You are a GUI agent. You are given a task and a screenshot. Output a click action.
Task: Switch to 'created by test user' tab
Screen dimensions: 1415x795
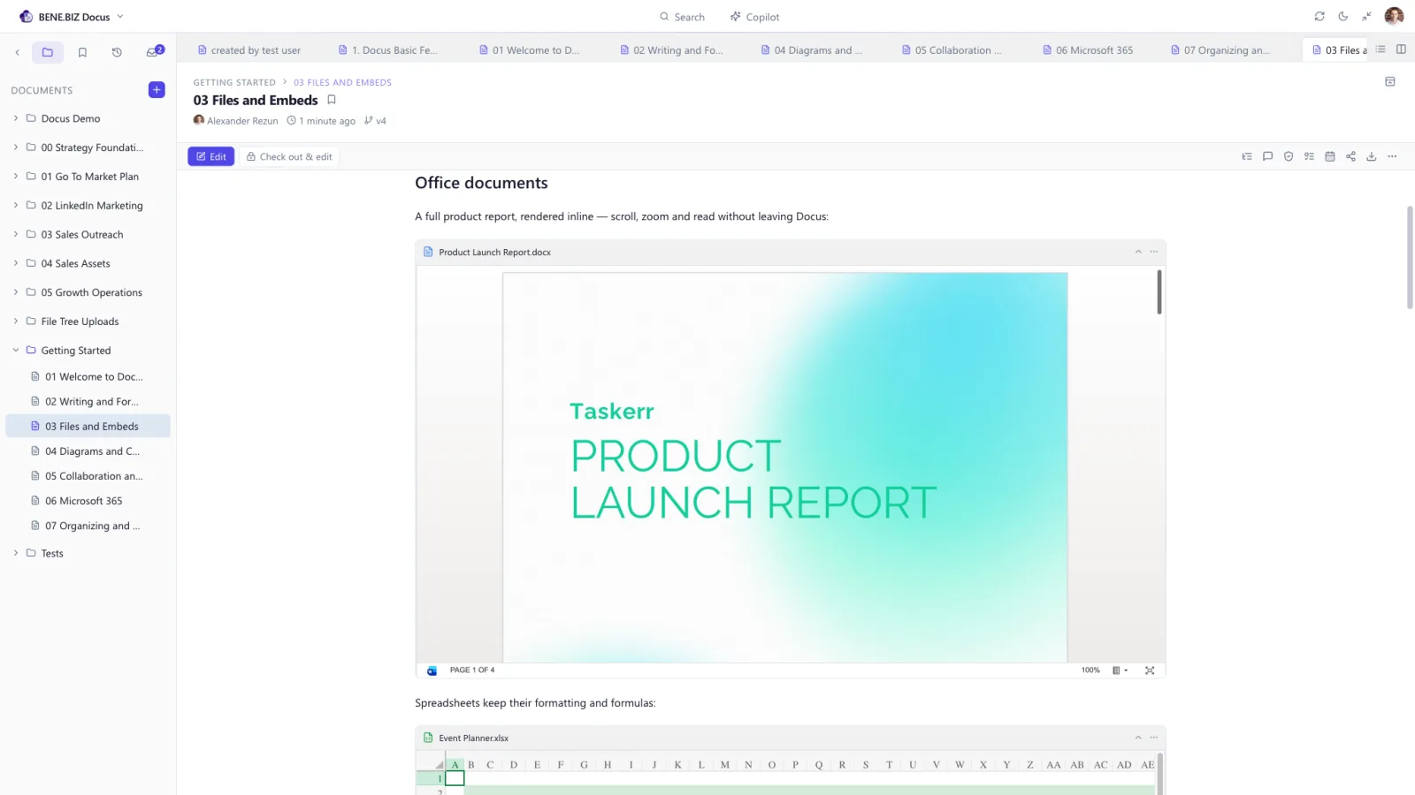[249, 50]
